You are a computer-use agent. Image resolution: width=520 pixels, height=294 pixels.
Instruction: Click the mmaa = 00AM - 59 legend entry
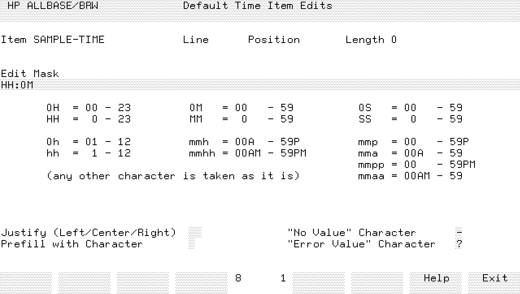click(410, 176)
